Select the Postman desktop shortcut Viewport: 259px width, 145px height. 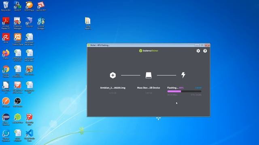pyautogui.click(x=6, y=102)
